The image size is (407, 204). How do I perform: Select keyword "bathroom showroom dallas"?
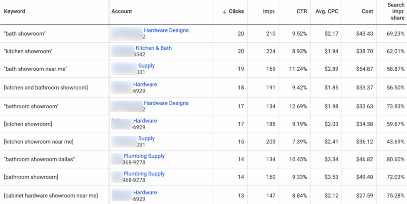(39, 159)
